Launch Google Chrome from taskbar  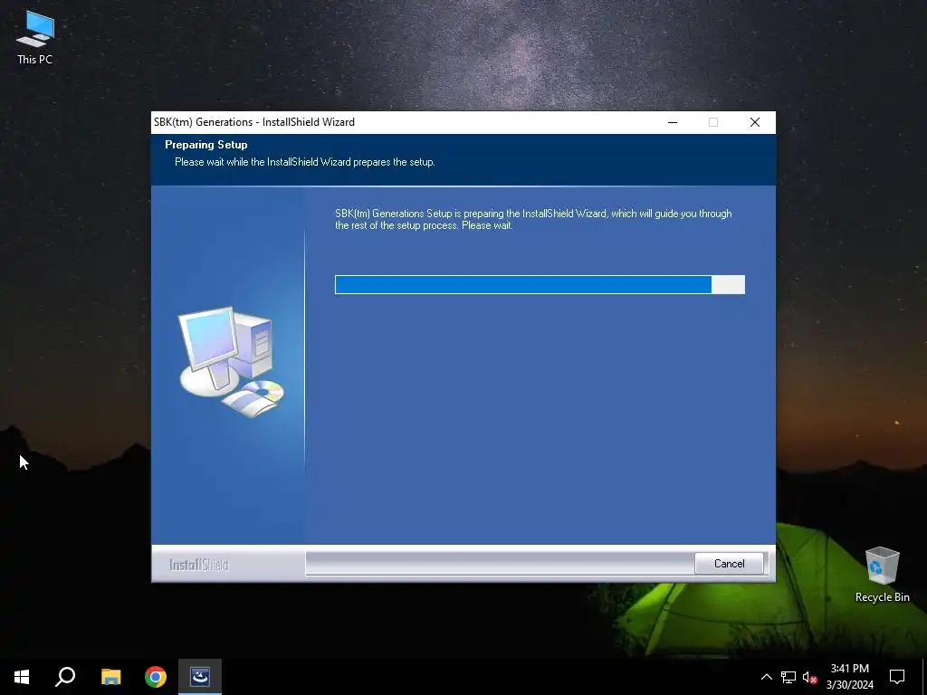(x=156, y=677)
